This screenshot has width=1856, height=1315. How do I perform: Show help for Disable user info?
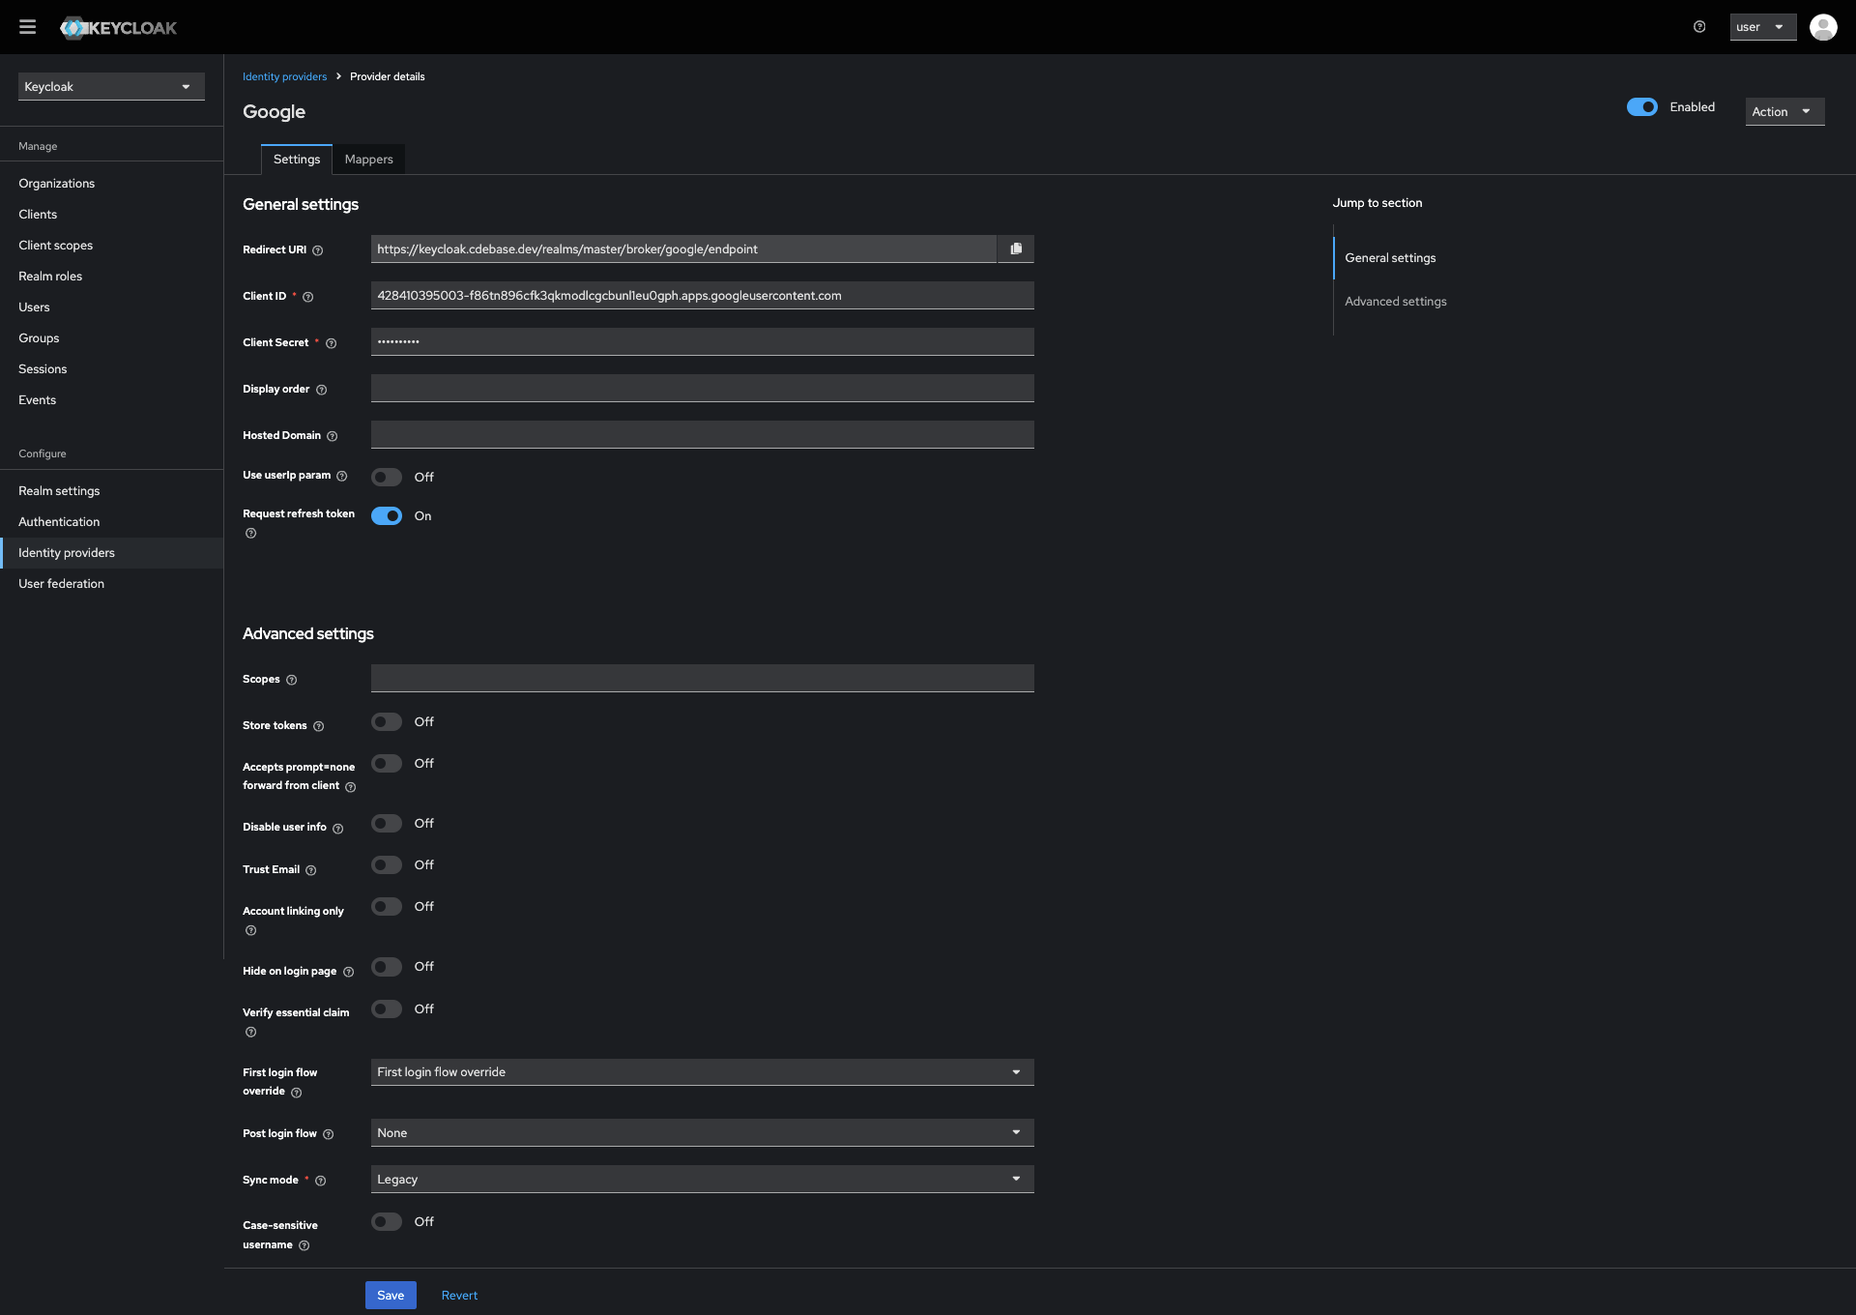coord(337,829)
